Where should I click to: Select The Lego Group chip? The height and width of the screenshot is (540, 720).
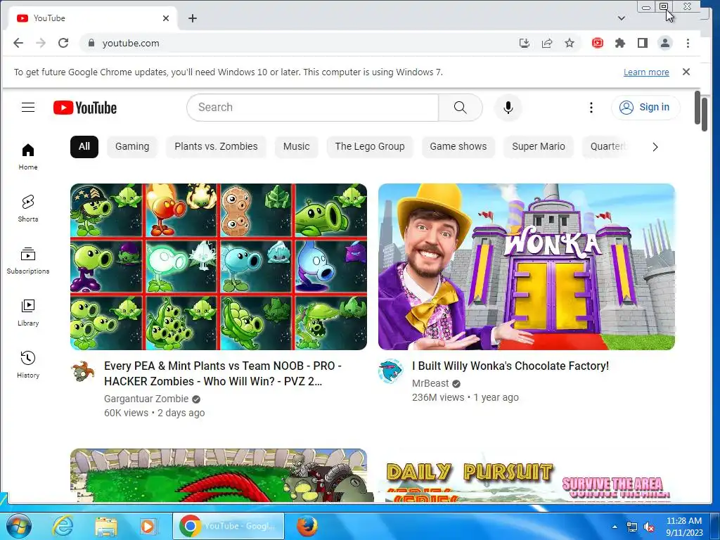click(x=370, y=146)
